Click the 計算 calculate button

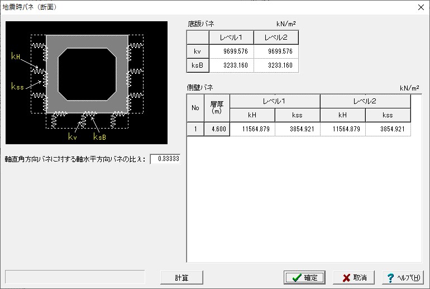point(181,277)
